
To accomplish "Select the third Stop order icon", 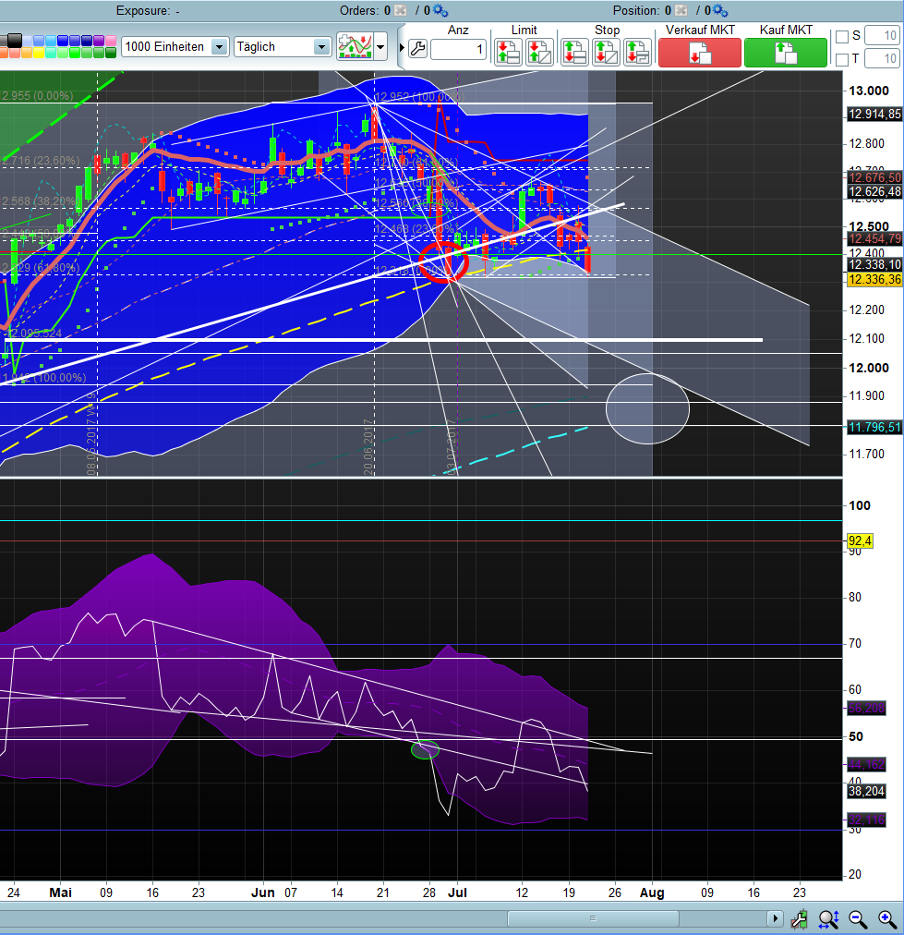I will pyautogui.click(x=637, y=52).
